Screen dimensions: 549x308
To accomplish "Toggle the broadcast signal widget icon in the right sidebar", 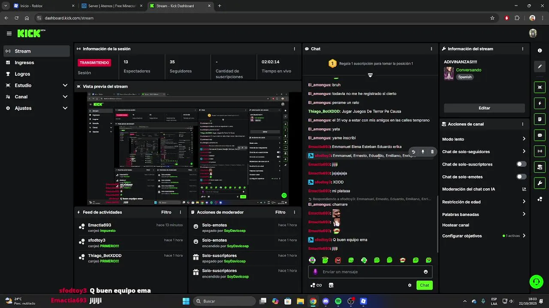I will point(540,151).
